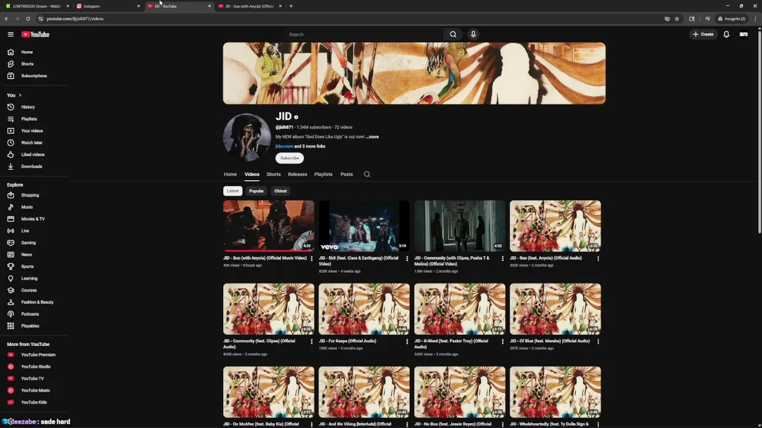
Task: Open options menu for For Keeps
Action: click(407, 341)
